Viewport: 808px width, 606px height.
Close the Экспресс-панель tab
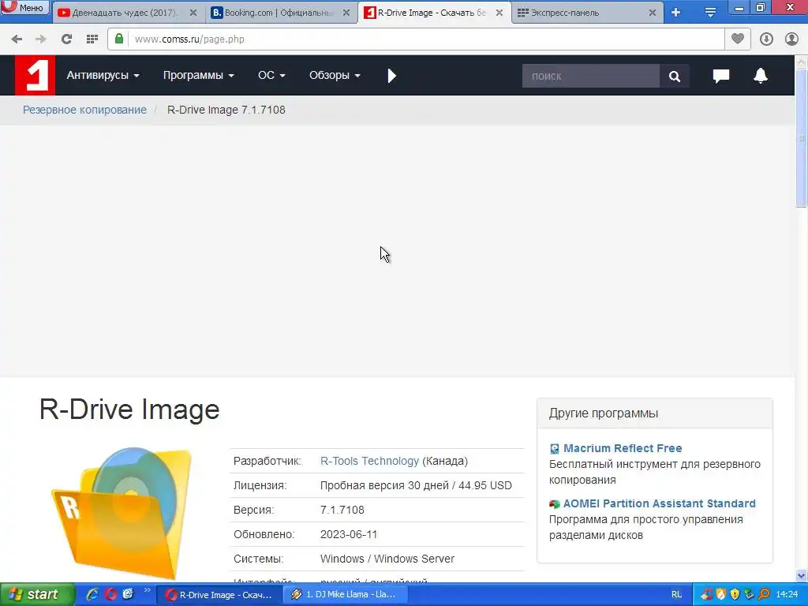tap(653, 13)
